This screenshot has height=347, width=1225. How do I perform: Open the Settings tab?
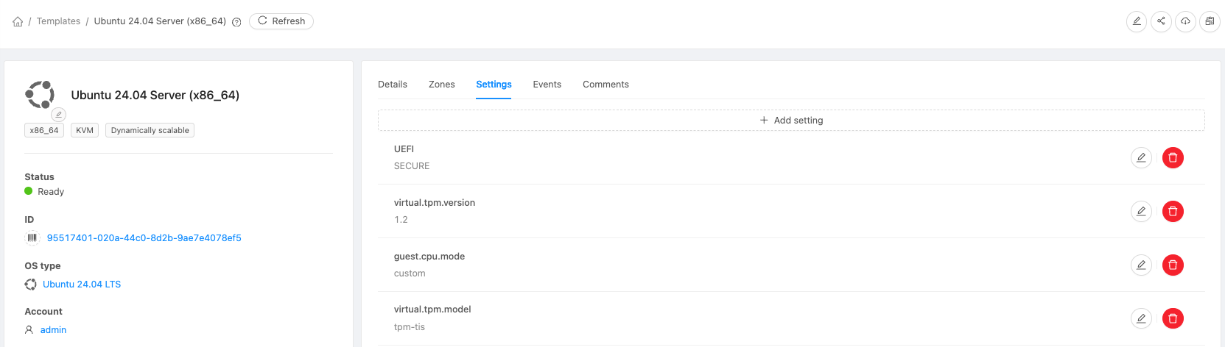[494, 85]
